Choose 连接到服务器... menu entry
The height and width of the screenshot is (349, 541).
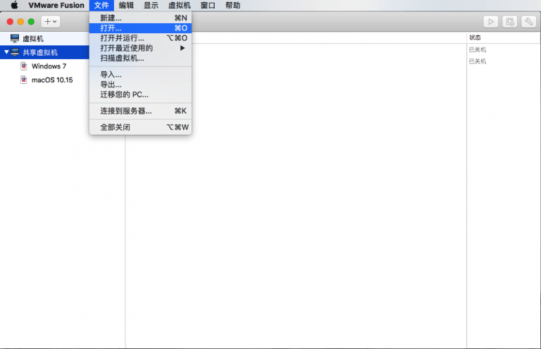click(140, 111)
